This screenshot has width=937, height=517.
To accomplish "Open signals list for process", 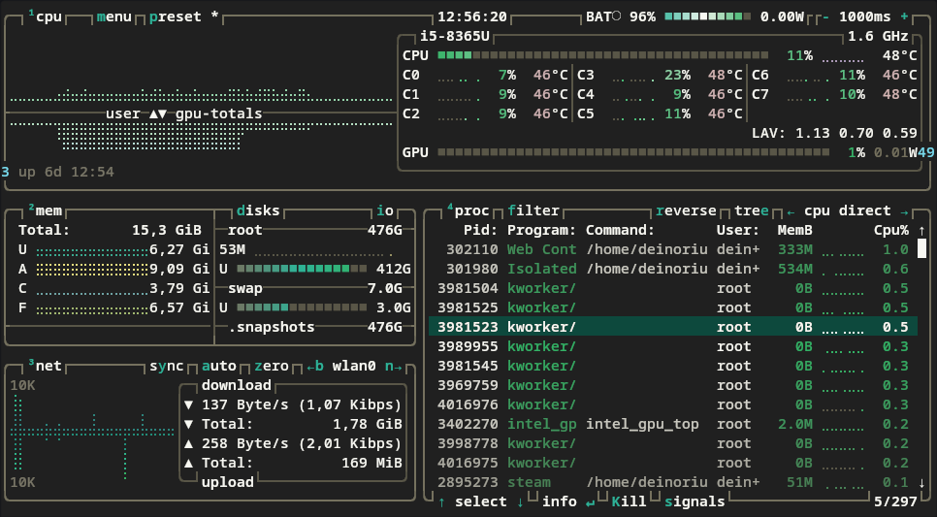I will tap(695, 501).
